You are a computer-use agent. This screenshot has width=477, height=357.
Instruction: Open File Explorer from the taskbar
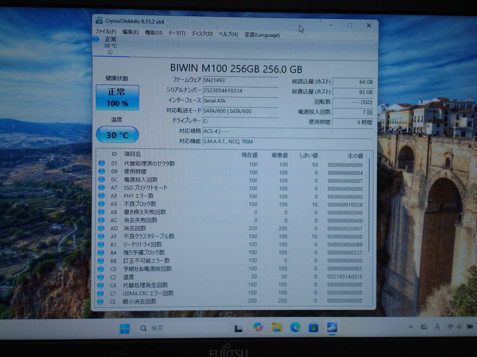(x=277, y=327)
